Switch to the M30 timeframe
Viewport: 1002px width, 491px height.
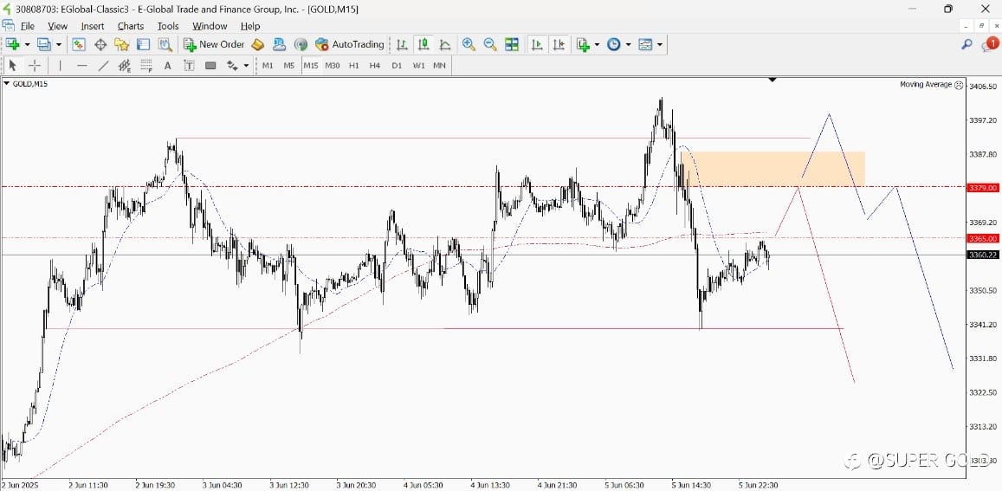click(x=333, y=65)
